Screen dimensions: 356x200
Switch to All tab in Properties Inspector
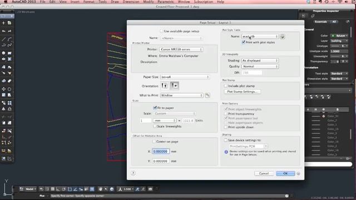pos(334,22)
